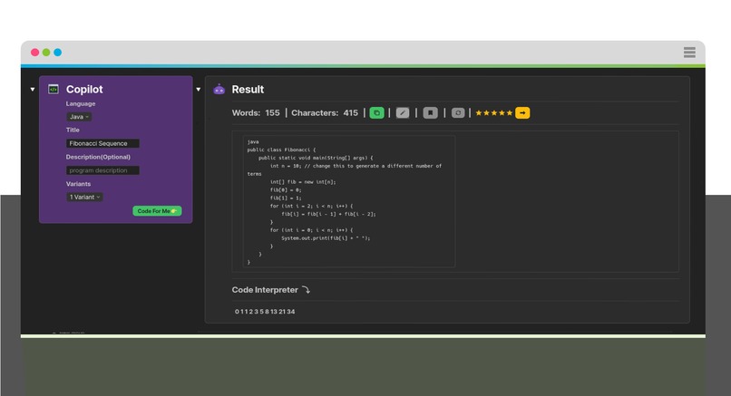Click the Description(Optional) label
The width and height of the screenshot is (731, 396).
click(x=98, y=157)
